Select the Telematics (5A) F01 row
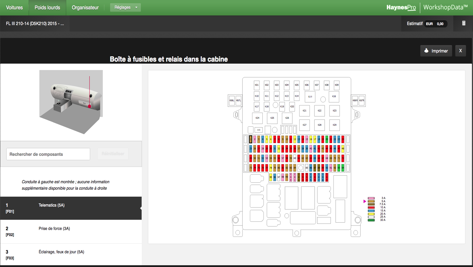The width and height of the screenshot is (473, 267). click(x=71, y=208)
